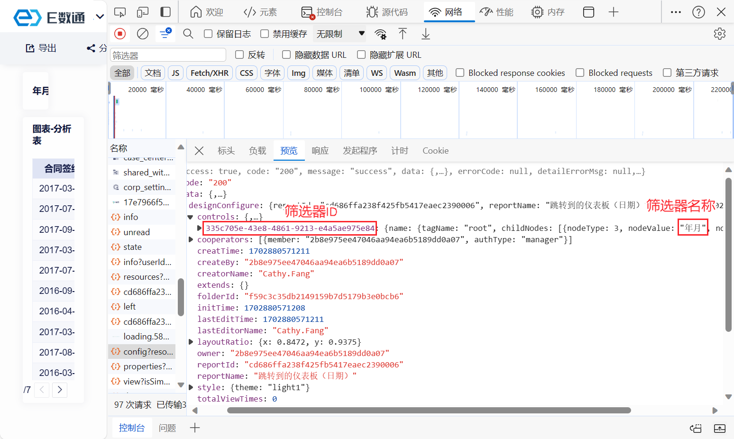This screenshot has width=734, height=439.
Task: Open the Cookie tab
Action: click(435, 151)
